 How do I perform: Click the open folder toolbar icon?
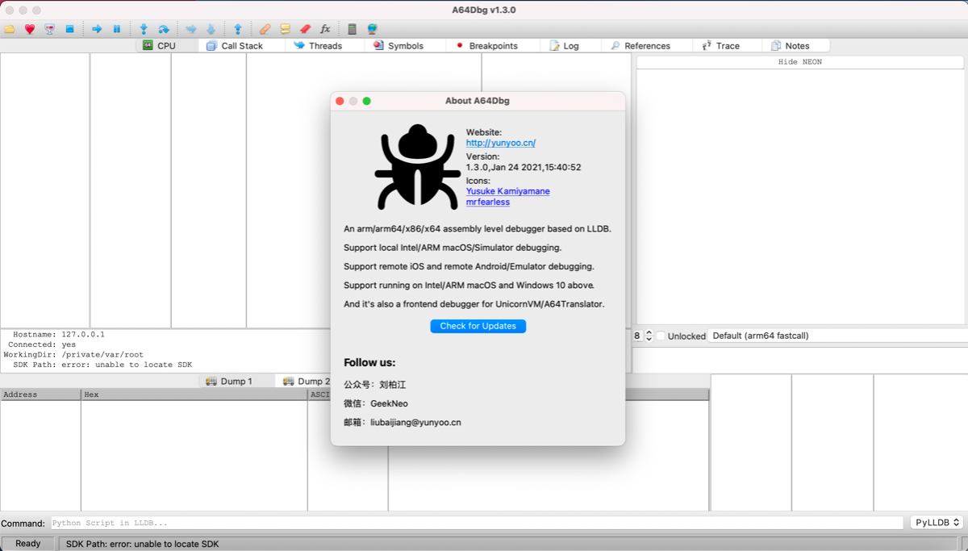[10, 29]
